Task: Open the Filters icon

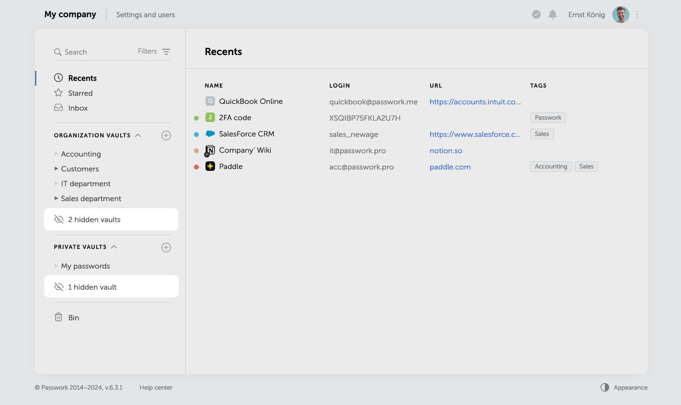Action: [x=166, y=52]
